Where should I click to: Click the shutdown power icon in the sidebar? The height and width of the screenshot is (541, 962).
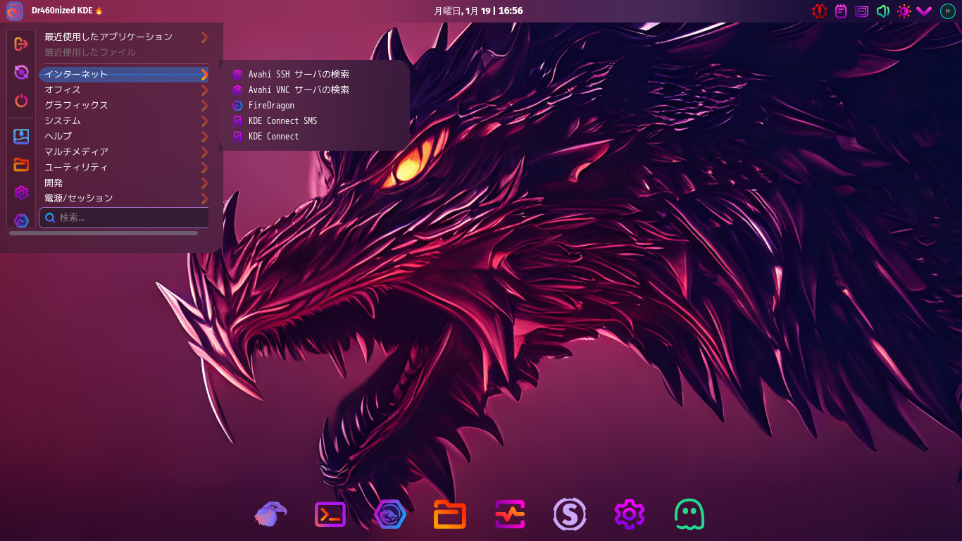click(x=21, y=101)
